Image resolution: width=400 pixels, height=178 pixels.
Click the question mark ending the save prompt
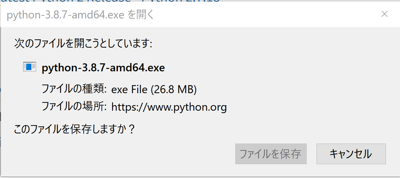(131, 129)
